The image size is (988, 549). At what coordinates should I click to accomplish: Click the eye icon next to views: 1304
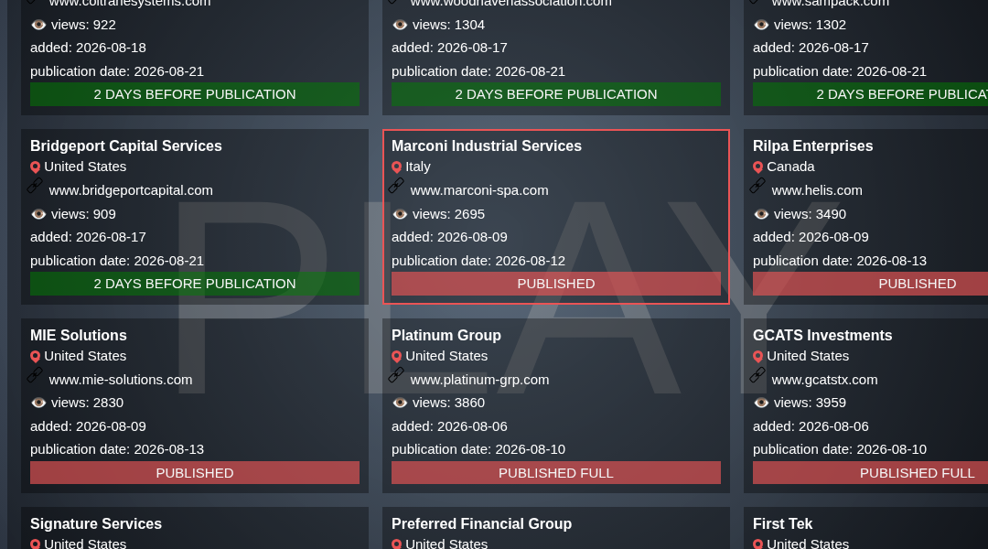pos(400,25)
